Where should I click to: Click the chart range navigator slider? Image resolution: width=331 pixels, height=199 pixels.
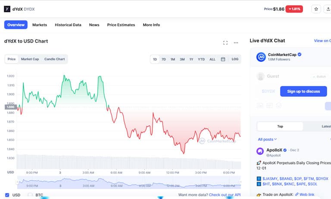click(129, 182)
